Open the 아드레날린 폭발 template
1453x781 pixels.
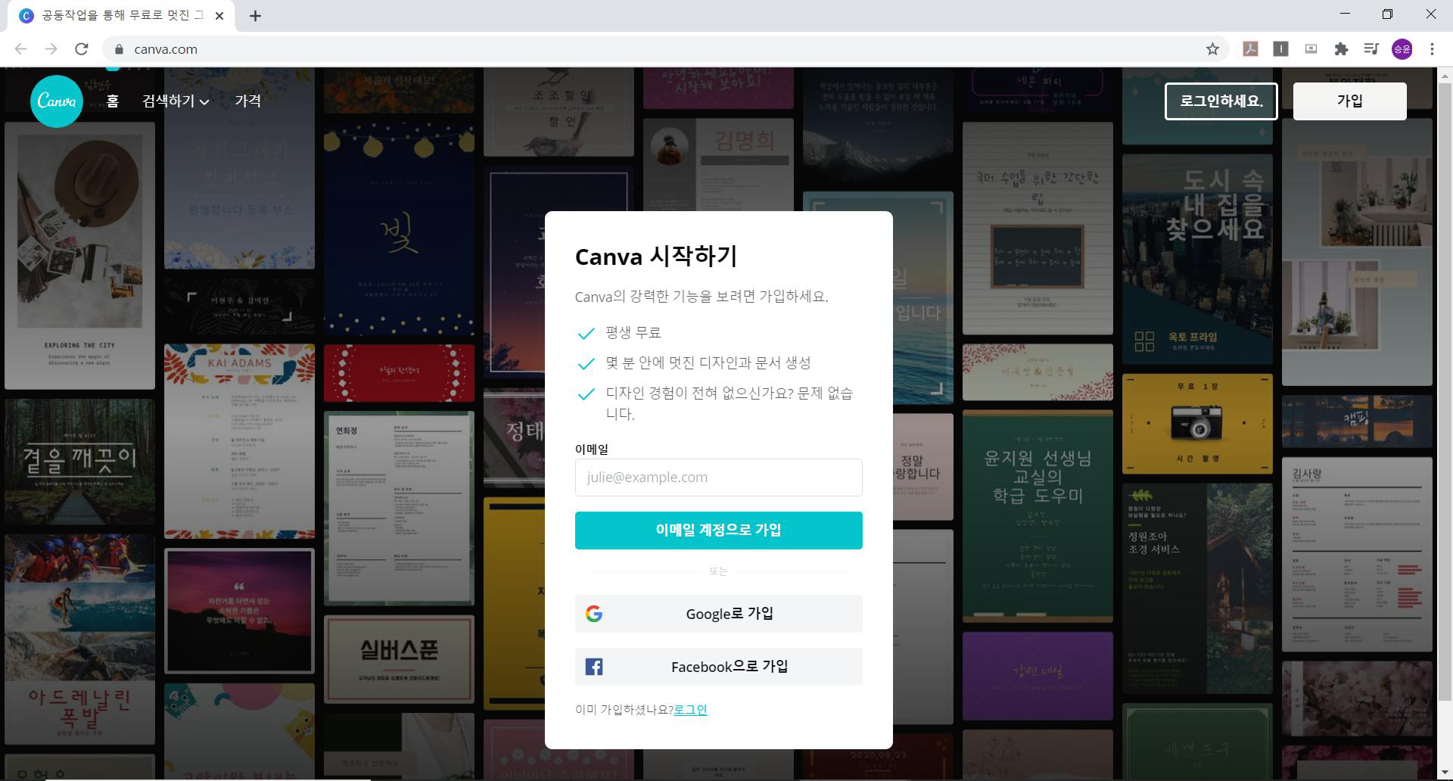click(79, 639)
